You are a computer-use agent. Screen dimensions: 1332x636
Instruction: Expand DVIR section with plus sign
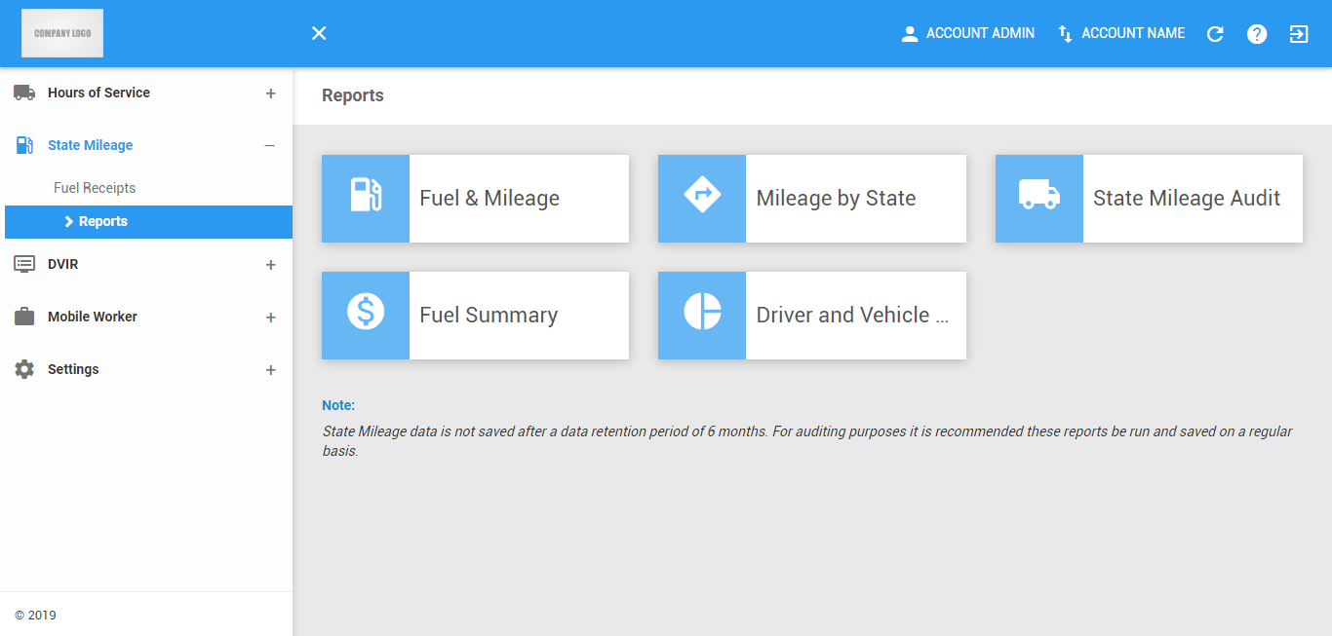[x=271, y=265]
